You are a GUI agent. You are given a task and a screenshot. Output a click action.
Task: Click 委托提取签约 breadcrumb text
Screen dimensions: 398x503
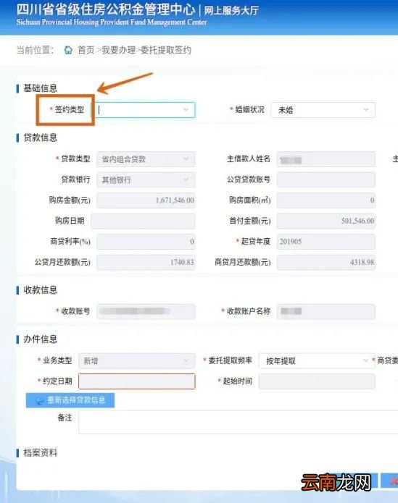(x=166, y=50)
